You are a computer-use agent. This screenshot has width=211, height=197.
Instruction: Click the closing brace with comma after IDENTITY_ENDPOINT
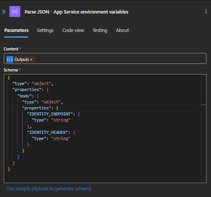tap(29, 126)
